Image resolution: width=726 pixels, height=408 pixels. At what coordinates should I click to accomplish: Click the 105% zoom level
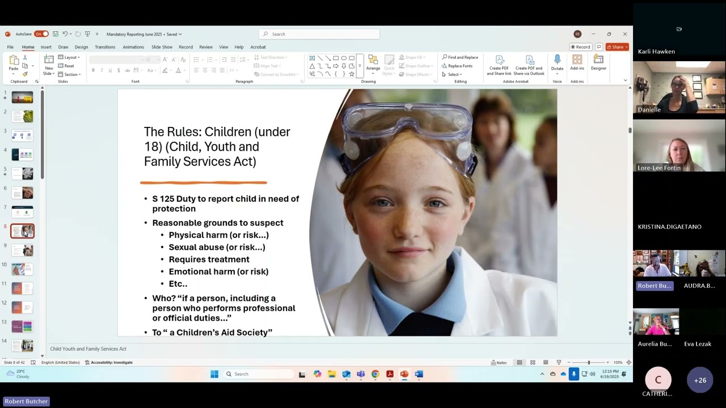pyautogui.click(x=618, y=363)
